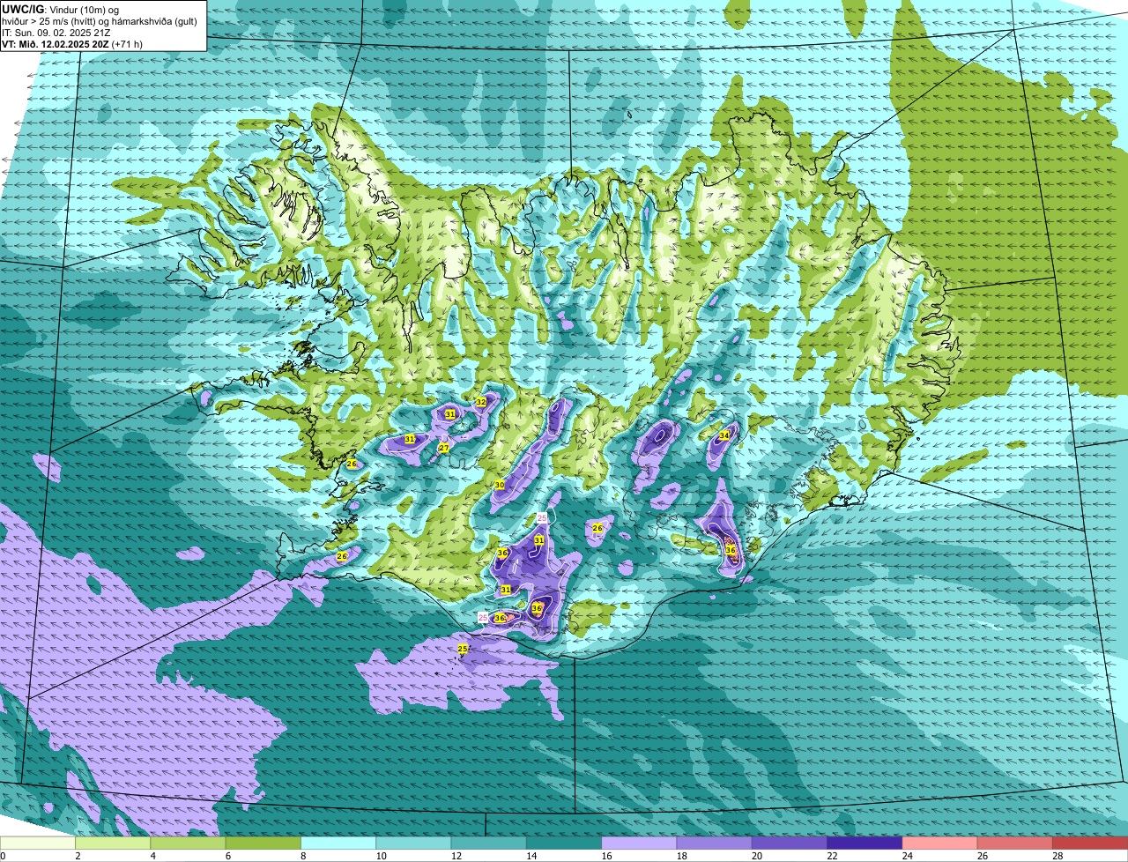This screenshot has height=862, width=1128.
Task: Pick the 20–22 m/s purple legend swatch
Action: coord(790,843)
